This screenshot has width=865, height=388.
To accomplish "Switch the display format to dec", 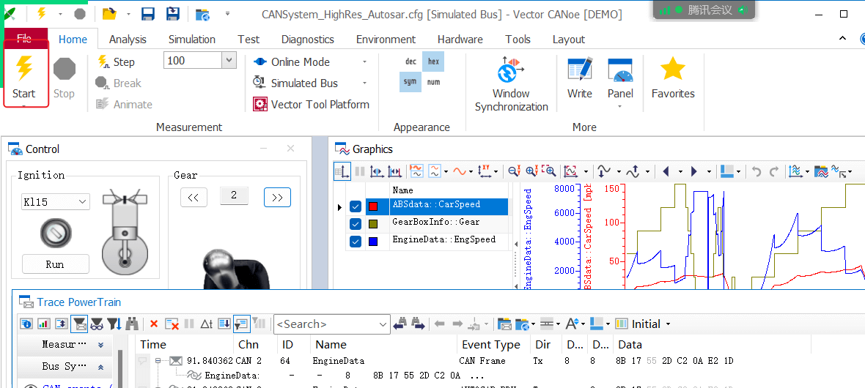I will 411,61.
